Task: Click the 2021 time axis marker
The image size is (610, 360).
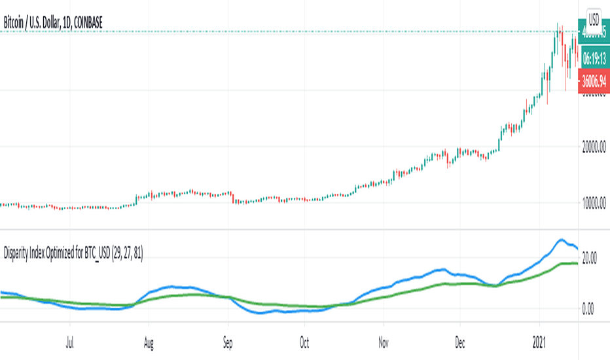Action: [x=539, y=343]
